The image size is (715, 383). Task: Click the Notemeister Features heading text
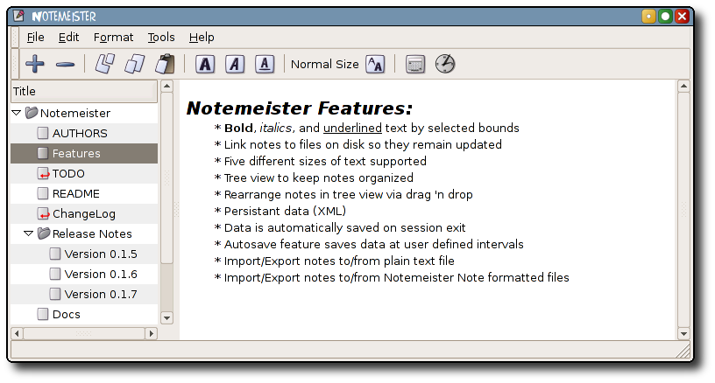299,108
